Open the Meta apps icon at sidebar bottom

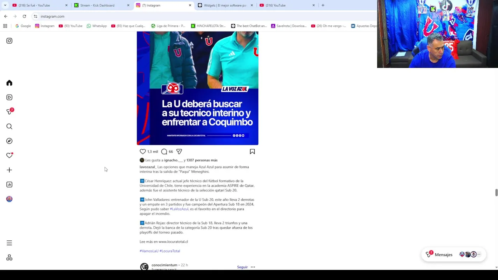[9, 257]
